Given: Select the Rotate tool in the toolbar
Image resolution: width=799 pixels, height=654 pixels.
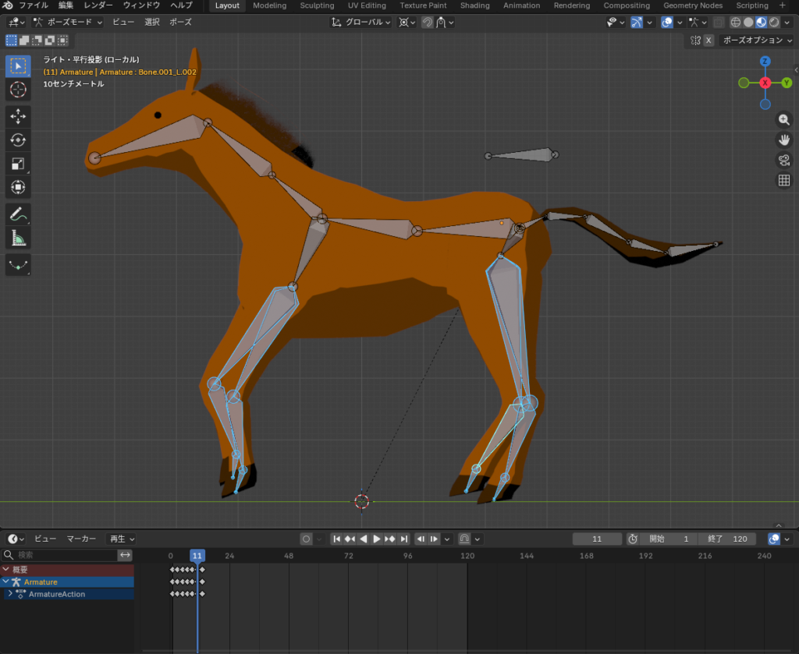Looking at the screenshot, I should [x=18, y=140].
